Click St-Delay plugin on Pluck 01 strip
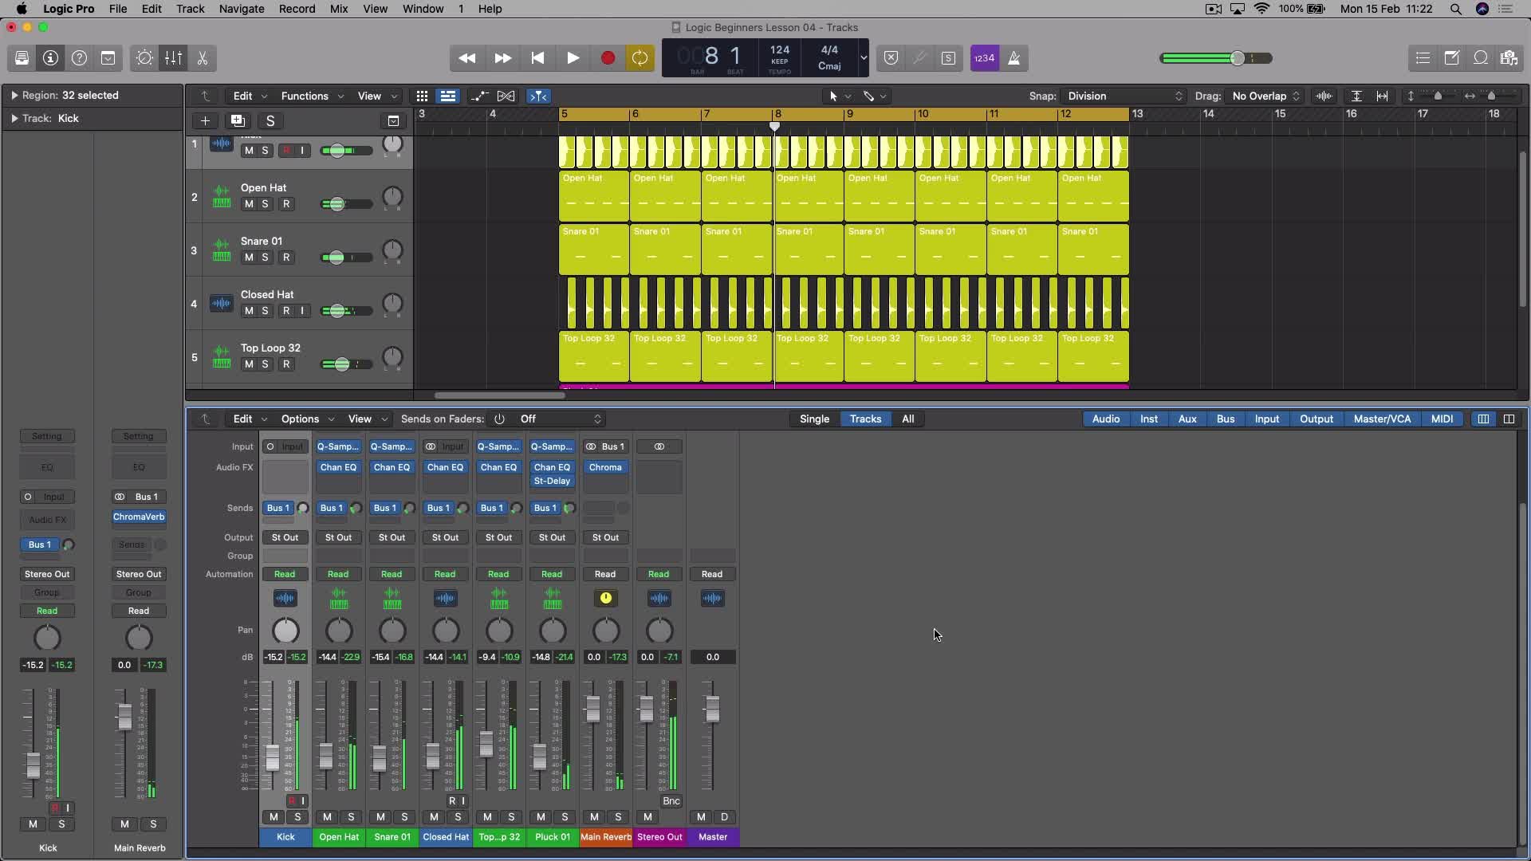1531x861 pixels. [x=552, y=482]
